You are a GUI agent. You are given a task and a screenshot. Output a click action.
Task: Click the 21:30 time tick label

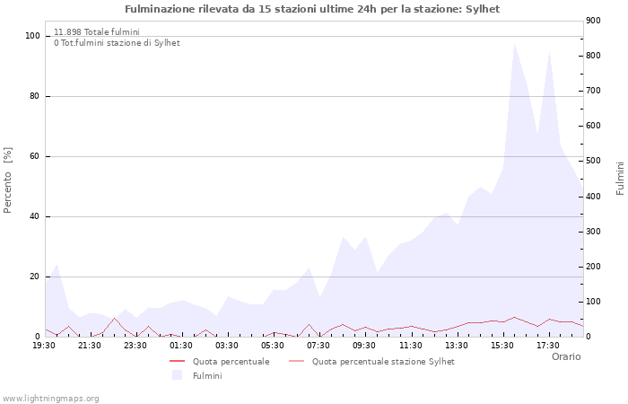(90, 345)
